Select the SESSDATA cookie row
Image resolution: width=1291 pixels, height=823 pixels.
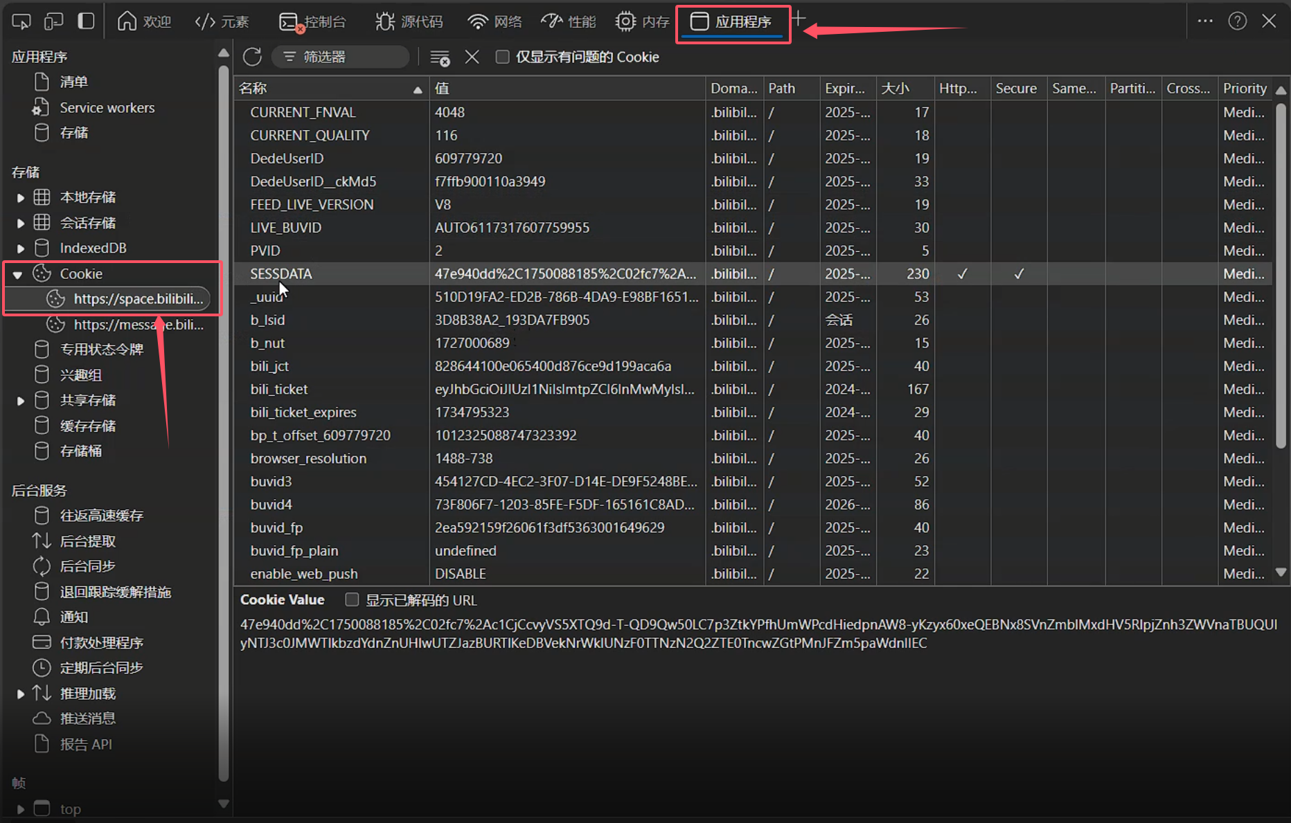tap(753, 273)
